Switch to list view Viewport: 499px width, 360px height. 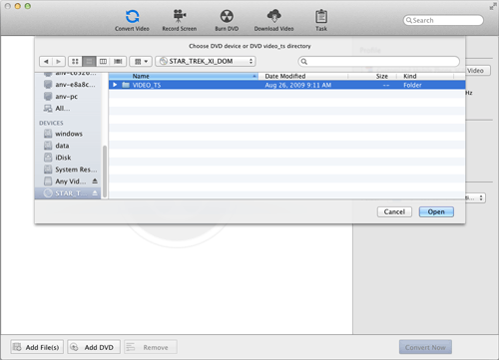coord(89,62)
